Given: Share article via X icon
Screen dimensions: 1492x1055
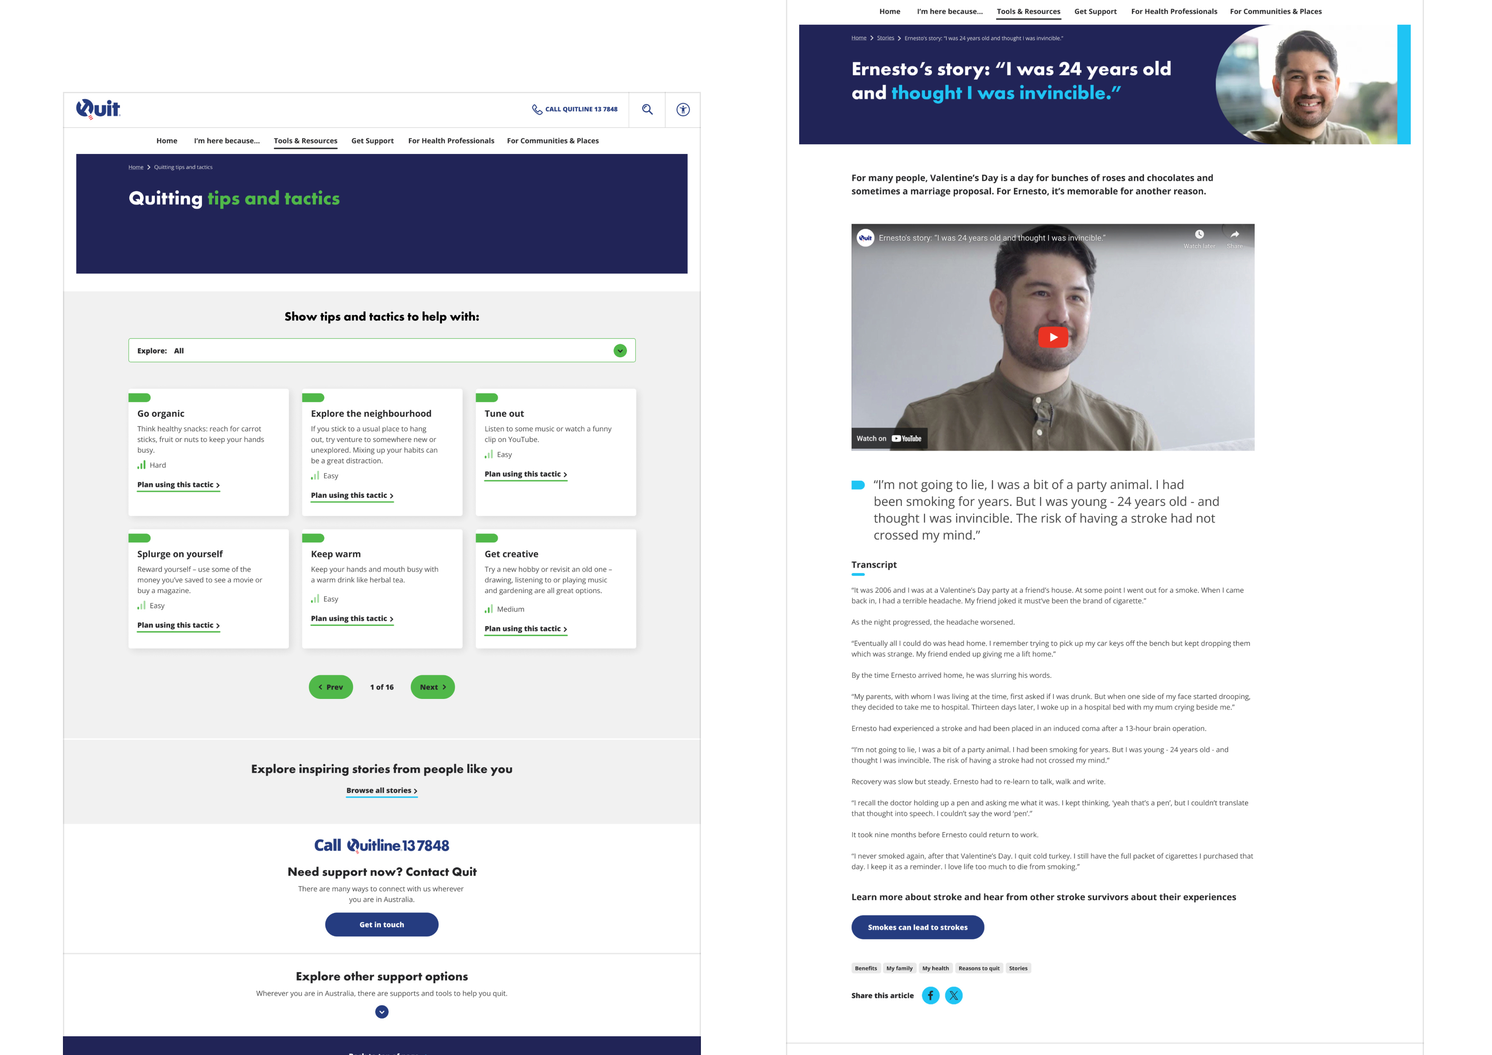Looking at the screenshot, I should [953, 995].
